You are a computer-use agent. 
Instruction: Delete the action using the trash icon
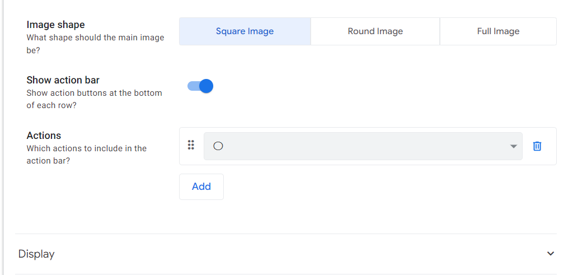pyautogui.click(x=537, y=146)
